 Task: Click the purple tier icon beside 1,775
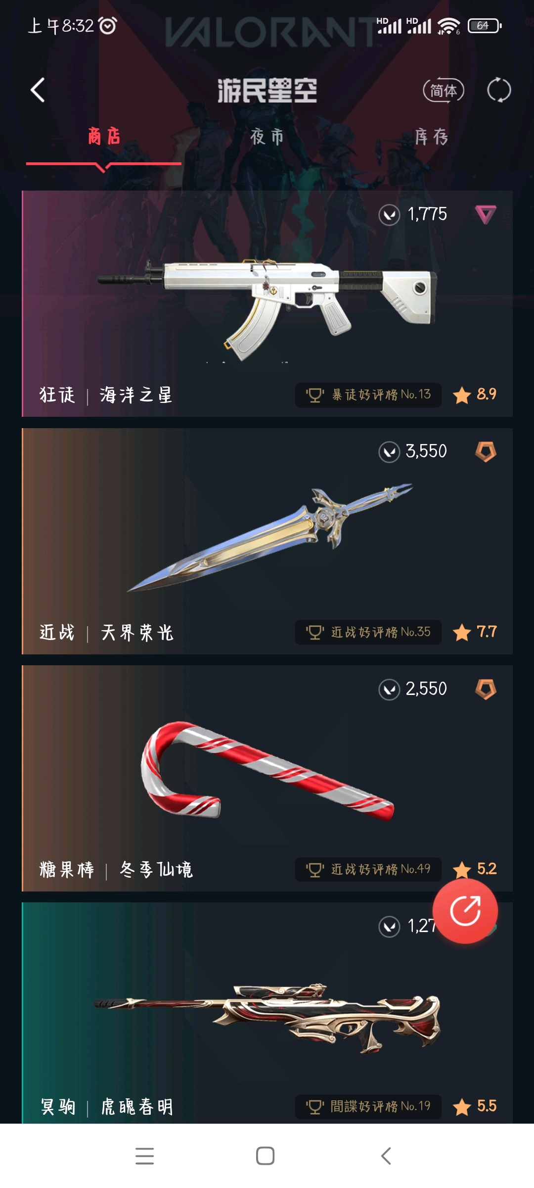coord(486,215)
